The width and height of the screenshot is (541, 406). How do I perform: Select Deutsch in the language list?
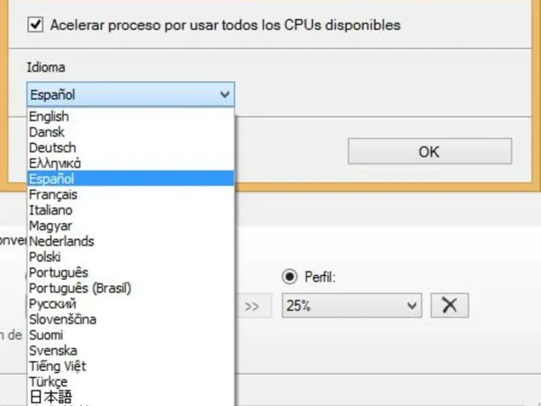tap(53, 148)
